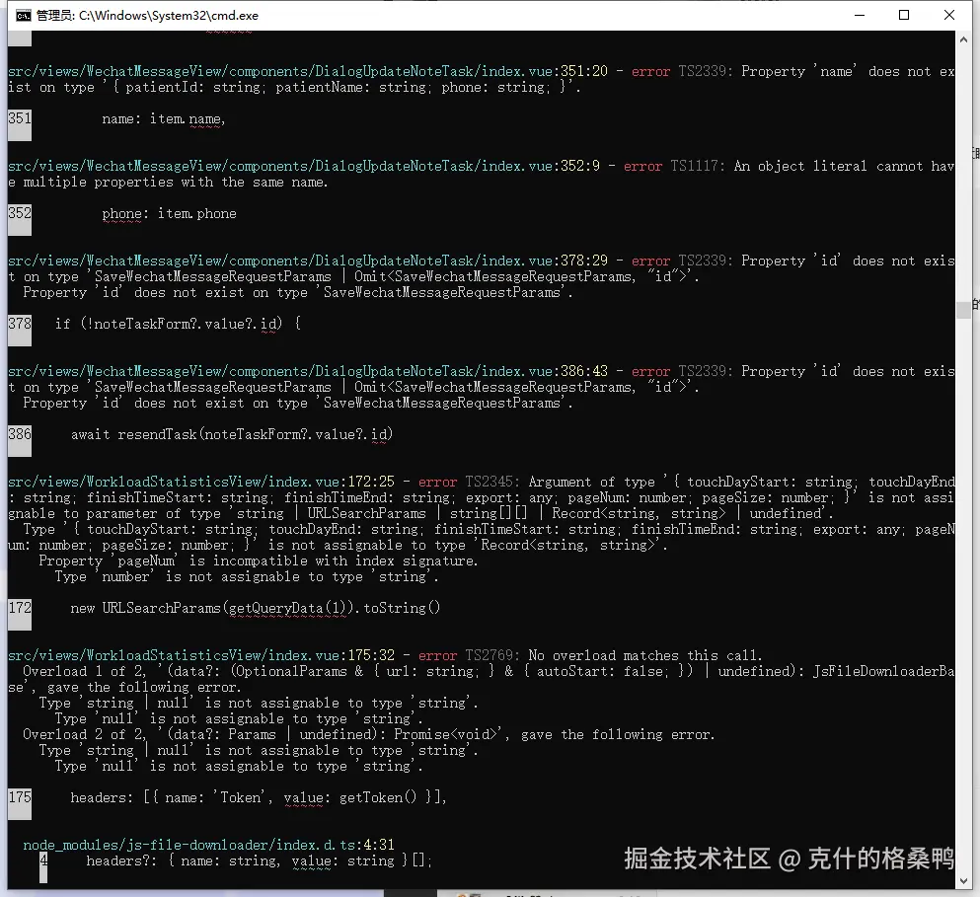This screenshot has height=897, width=980.
Task: Click the empty scrollbar track below the thumb
Action: [965, 592]
